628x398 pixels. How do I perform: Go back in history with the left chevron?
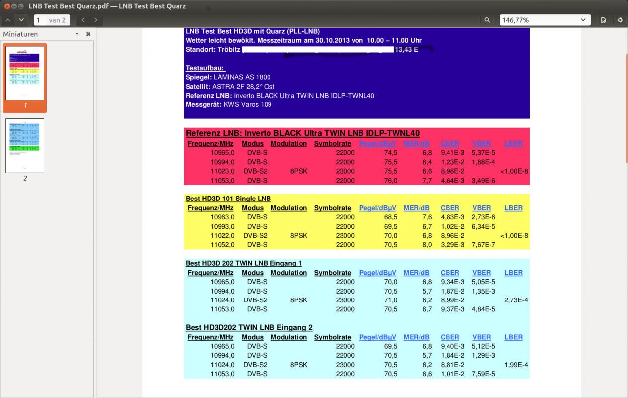tap(83, 20)
